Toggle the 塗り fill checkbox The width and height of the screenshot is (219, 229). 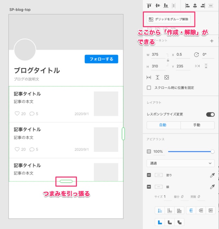pos(149,175)
